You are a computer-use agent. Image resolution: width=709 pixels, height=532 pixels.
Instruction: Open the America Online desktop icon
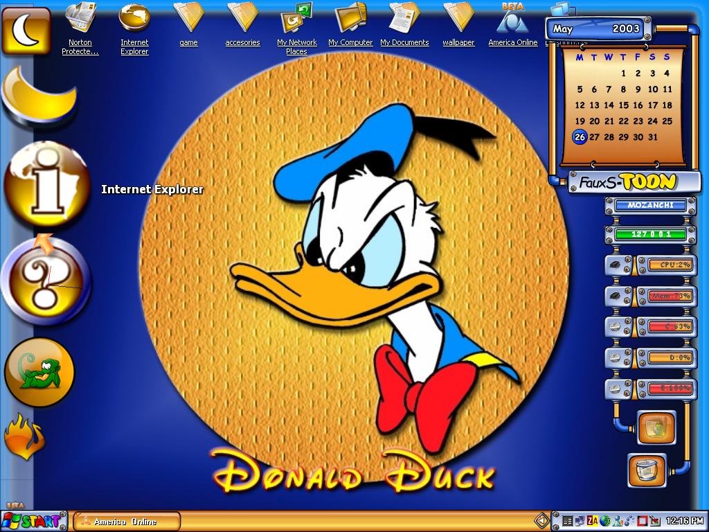click(x=513, y=25)
